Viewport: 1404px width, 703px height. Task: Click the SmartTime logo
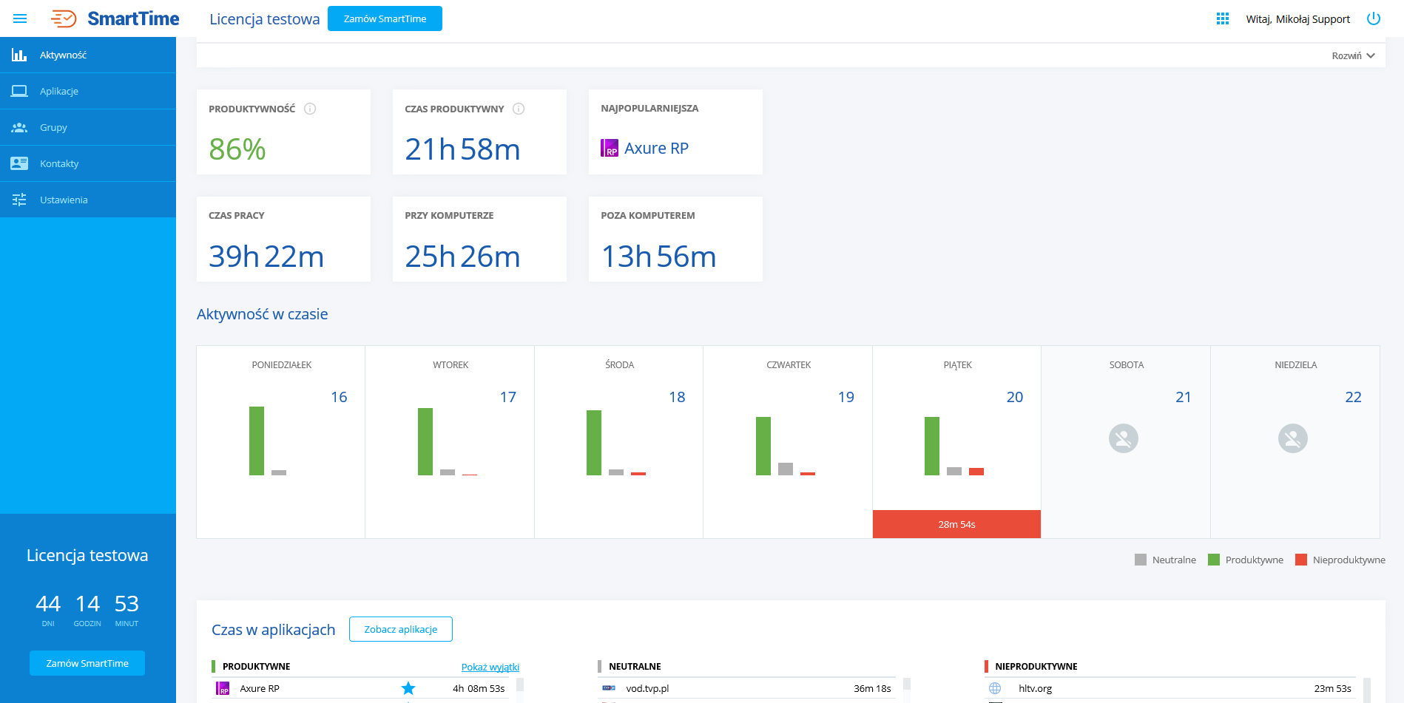[x=115, y=18]
